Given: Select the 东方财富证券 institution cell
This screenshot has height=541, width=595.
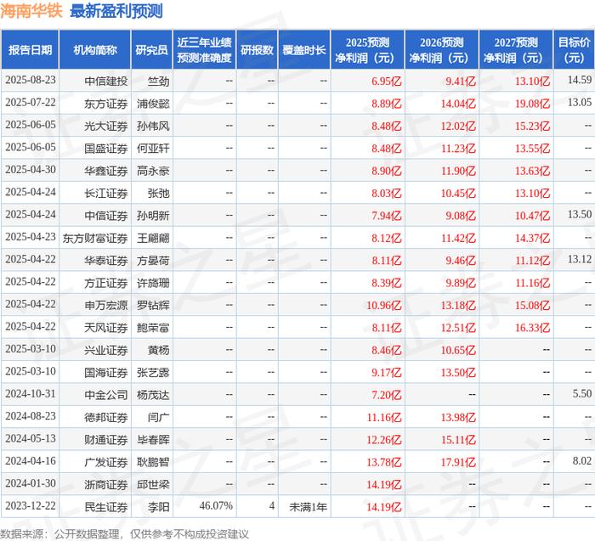Looking at the screenshot, I should coord(95,238).
